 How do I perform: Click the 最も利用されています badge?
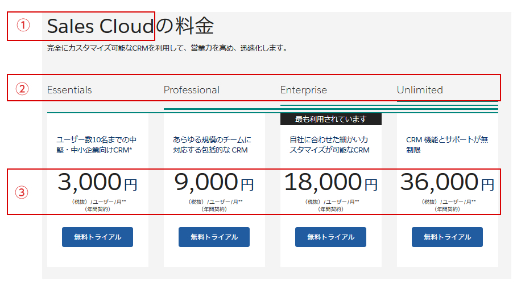coord(330,119)
